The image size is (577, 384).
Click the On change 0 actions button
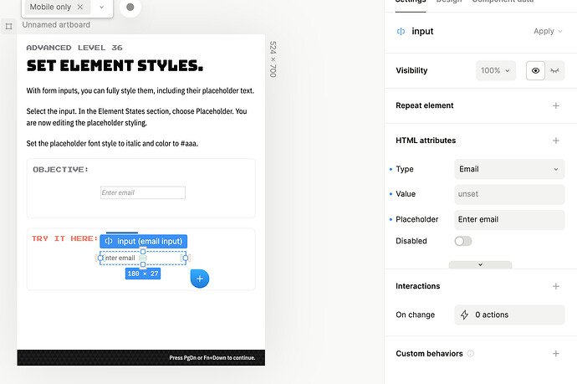[x=508, y=315]
